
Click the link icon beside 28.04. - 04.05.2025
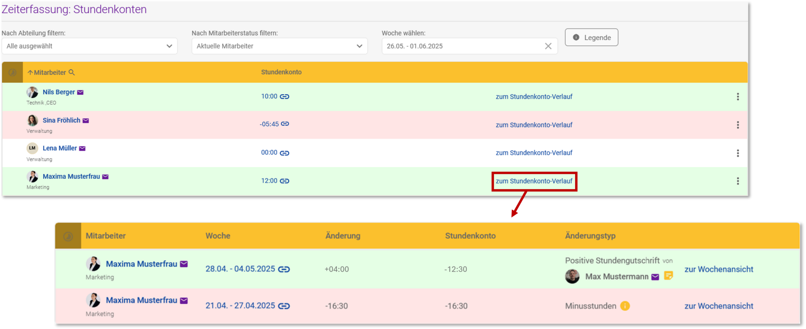(284, 269)
